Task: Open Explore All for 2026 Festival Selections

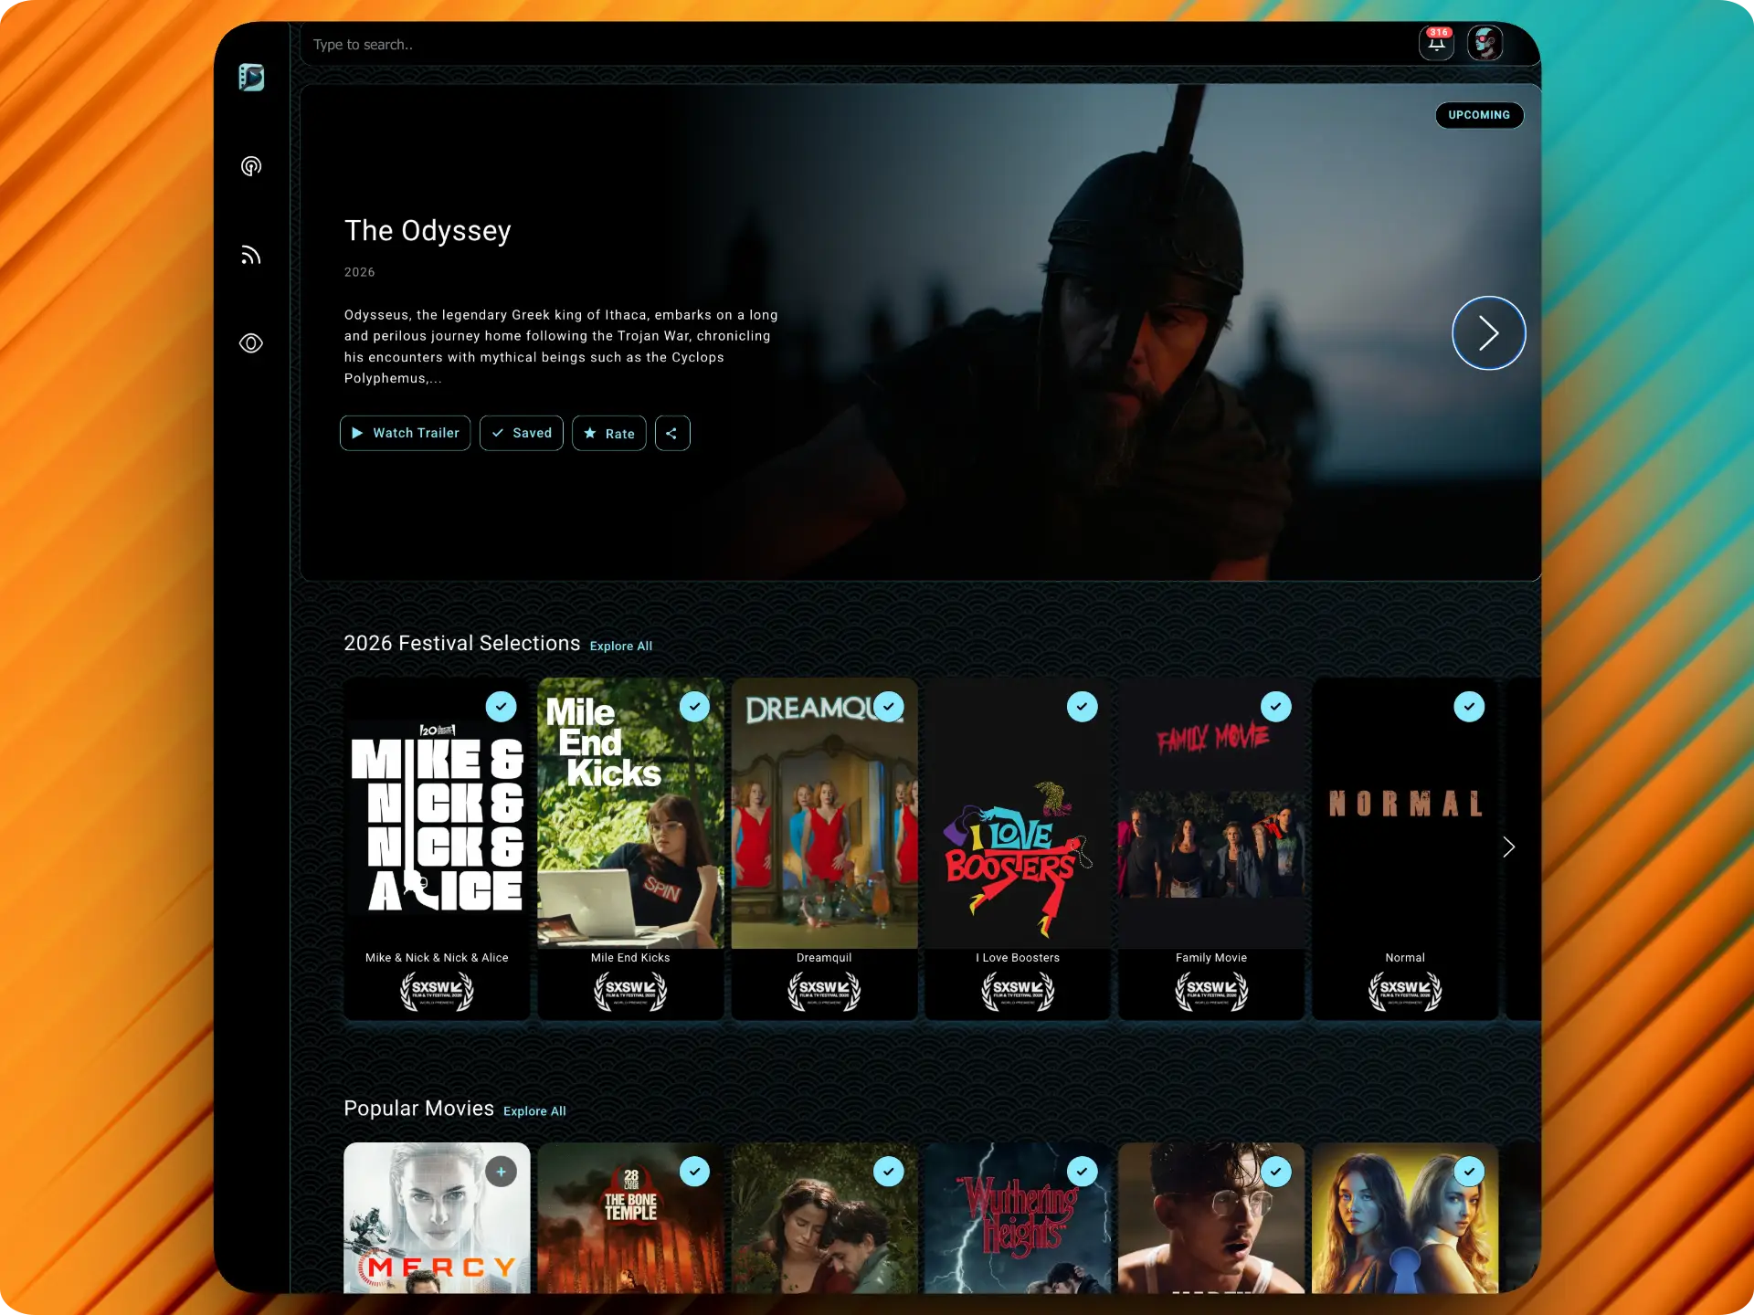Action: pos(620,646)
